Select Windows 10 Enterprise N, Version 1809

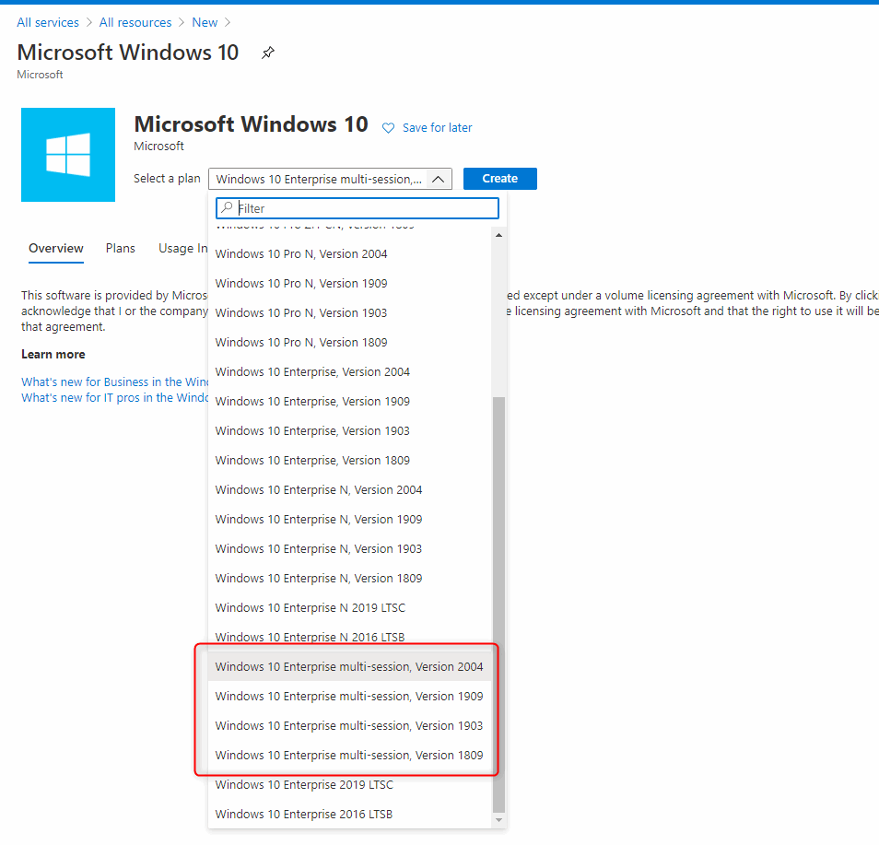[350, 578]
